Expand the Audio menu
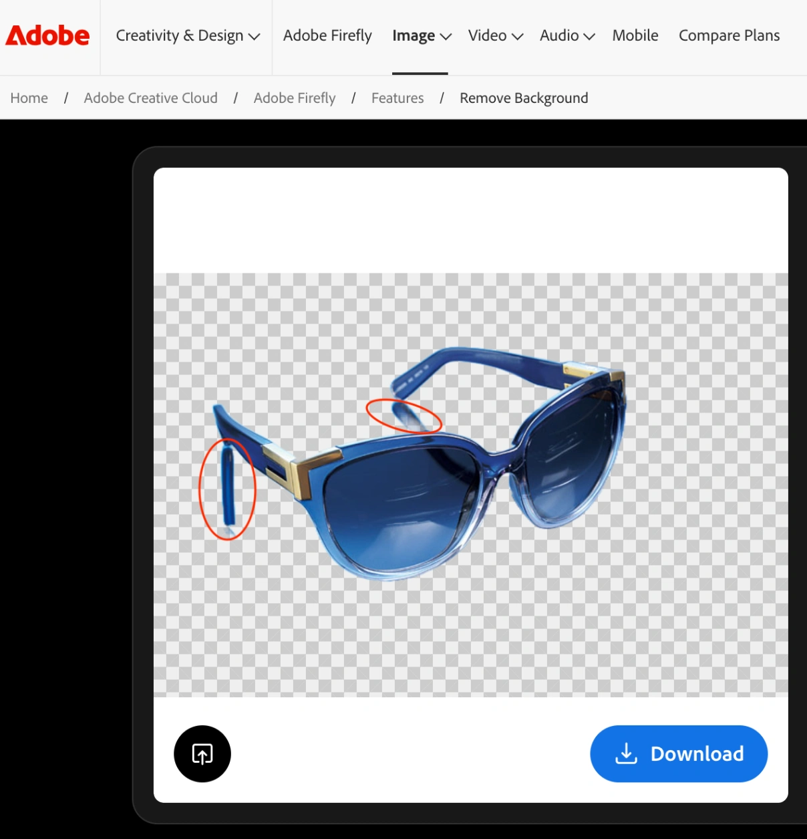 pyautogui.click(x=567, y=36)
